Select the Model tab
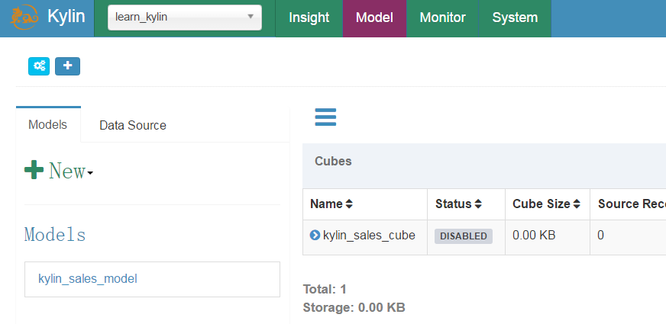Image resolution: width=666 pixels, height=324 pixels. (374, 18)
